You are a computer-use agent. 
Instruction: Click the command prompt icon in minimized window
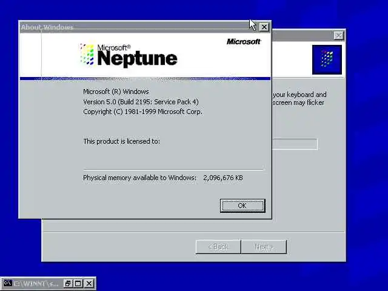click(x=7, y=283)
